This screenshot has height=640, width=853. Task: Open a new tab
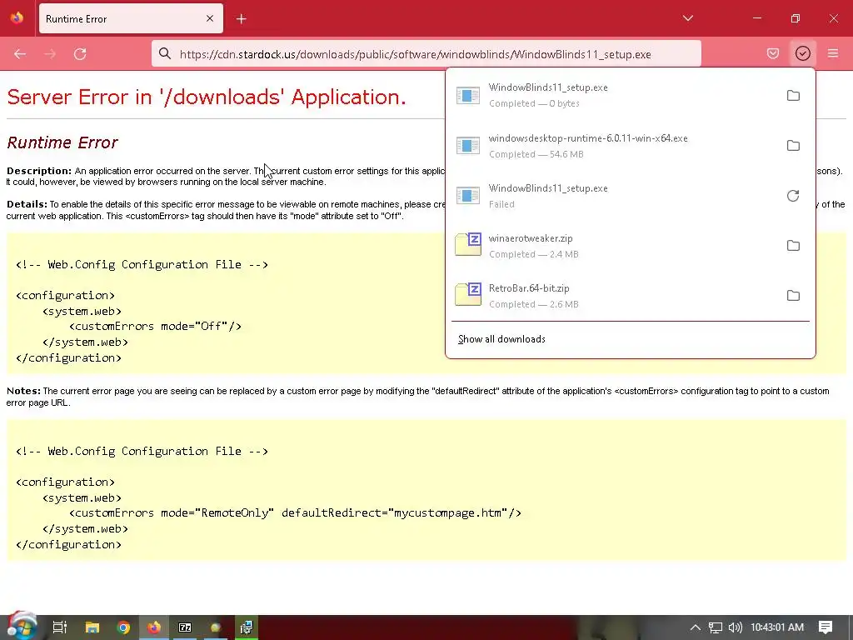[x=241, y=19]
